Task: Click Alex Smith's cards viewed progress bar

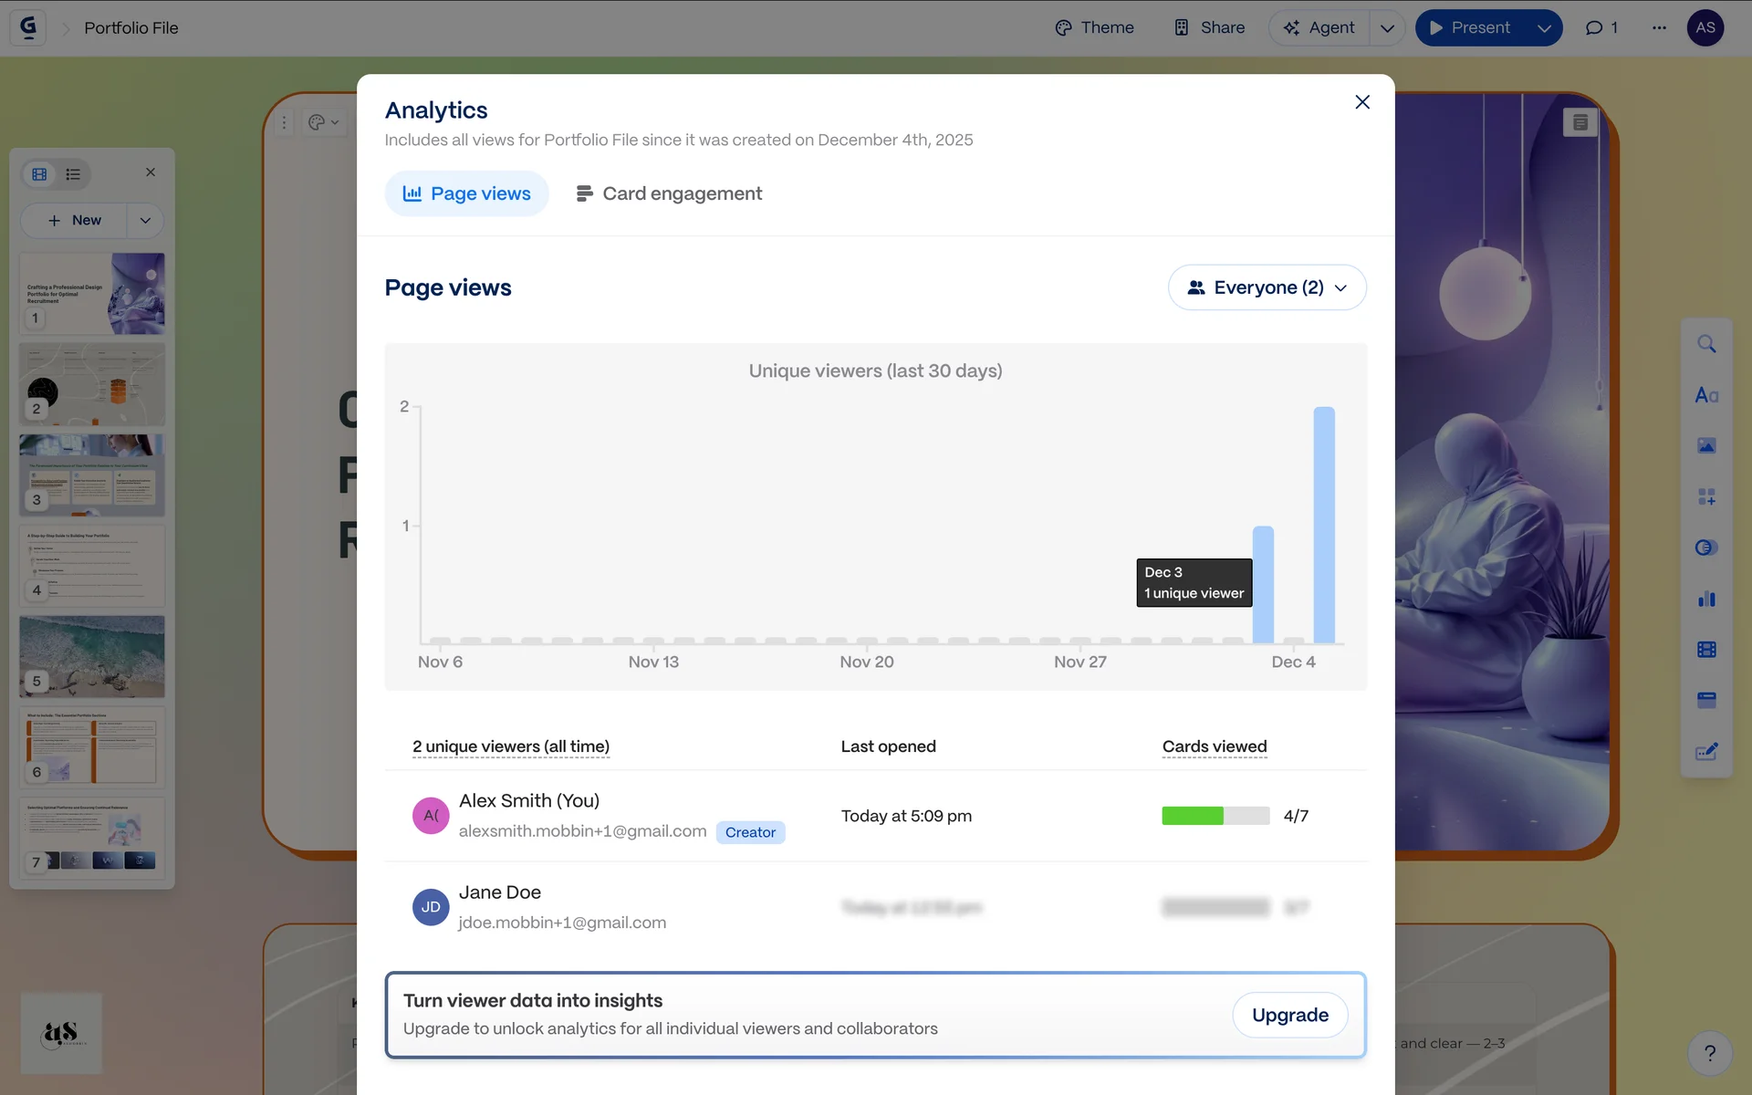Action: coord(1215,816)
